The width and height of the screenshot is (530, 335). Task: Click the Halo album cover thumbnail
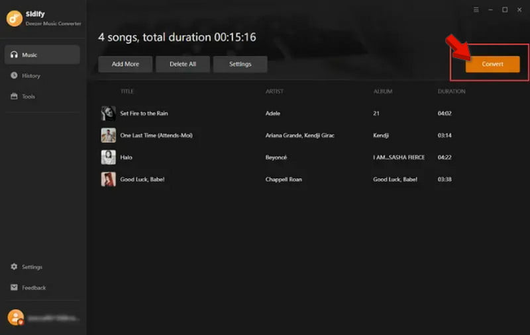[x=109, y=157]
